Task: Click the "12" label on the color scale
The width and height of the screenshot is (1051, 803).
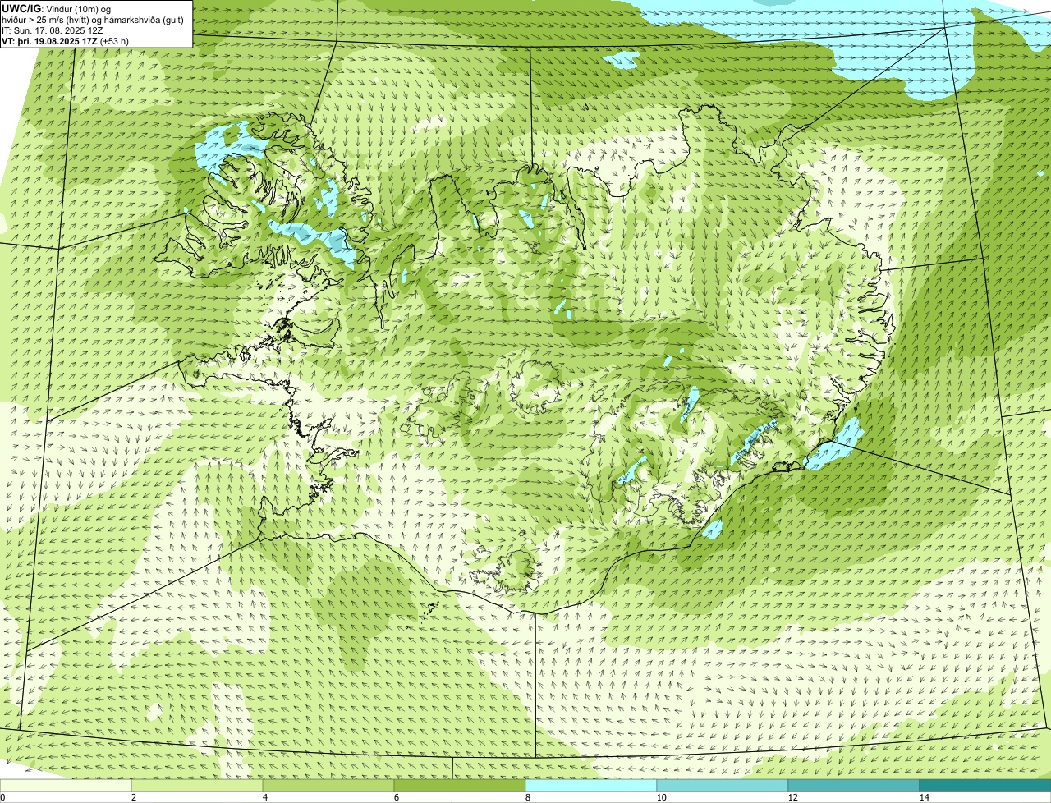Action: pos(792,797)
